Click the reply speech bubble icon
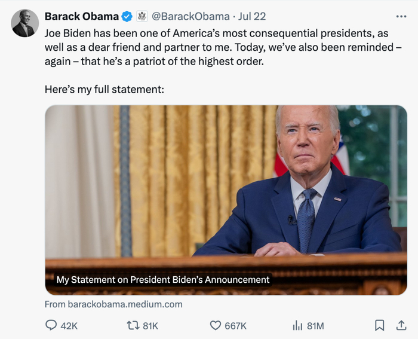The height and width of the screenshot is (339, 418). click(x=51, y=325)
